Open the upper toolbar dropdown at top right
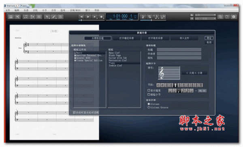243x147 pixels. pyautogui.click(x=205, y=15)
